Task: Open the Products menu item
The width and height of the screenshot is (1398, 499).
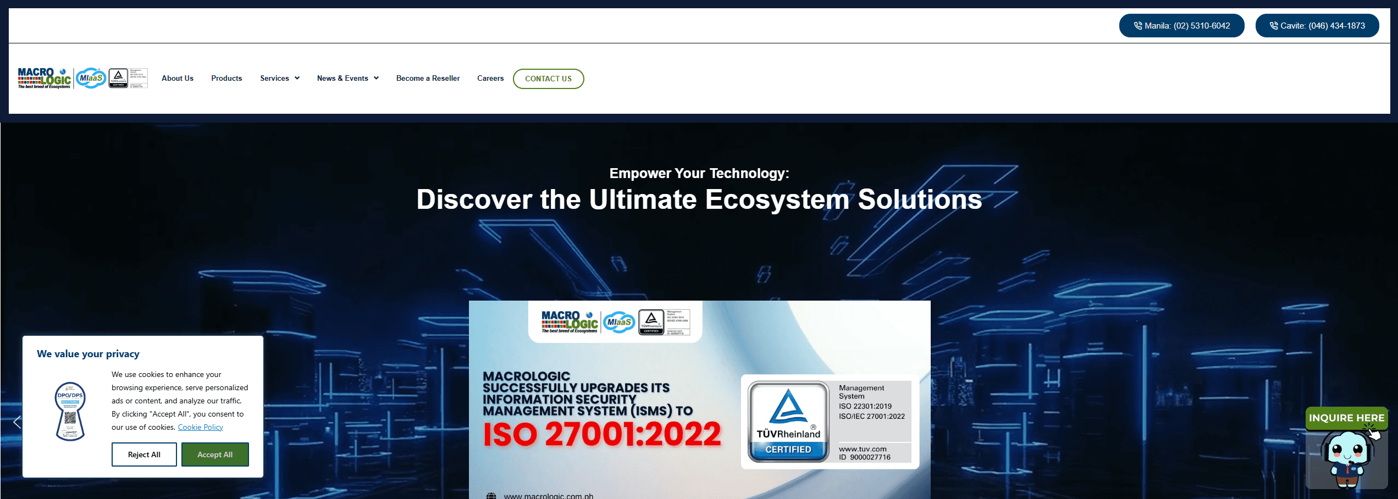Action: tap(226, 78)
